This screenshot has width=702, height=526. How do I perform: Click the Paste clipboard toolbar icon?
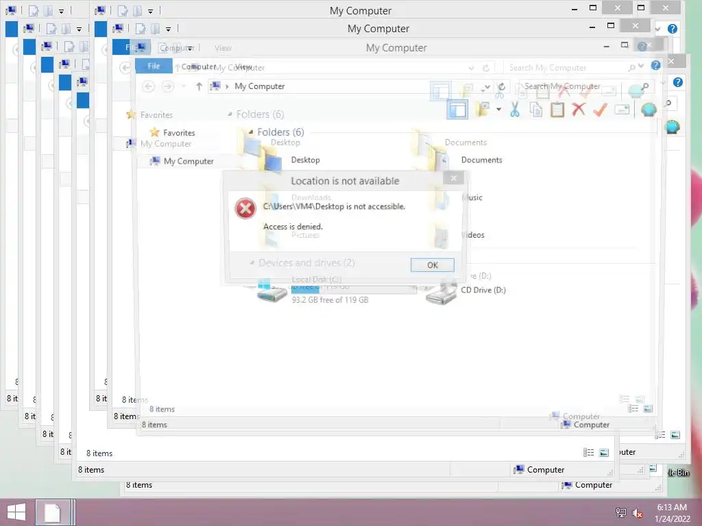point(557,109)
